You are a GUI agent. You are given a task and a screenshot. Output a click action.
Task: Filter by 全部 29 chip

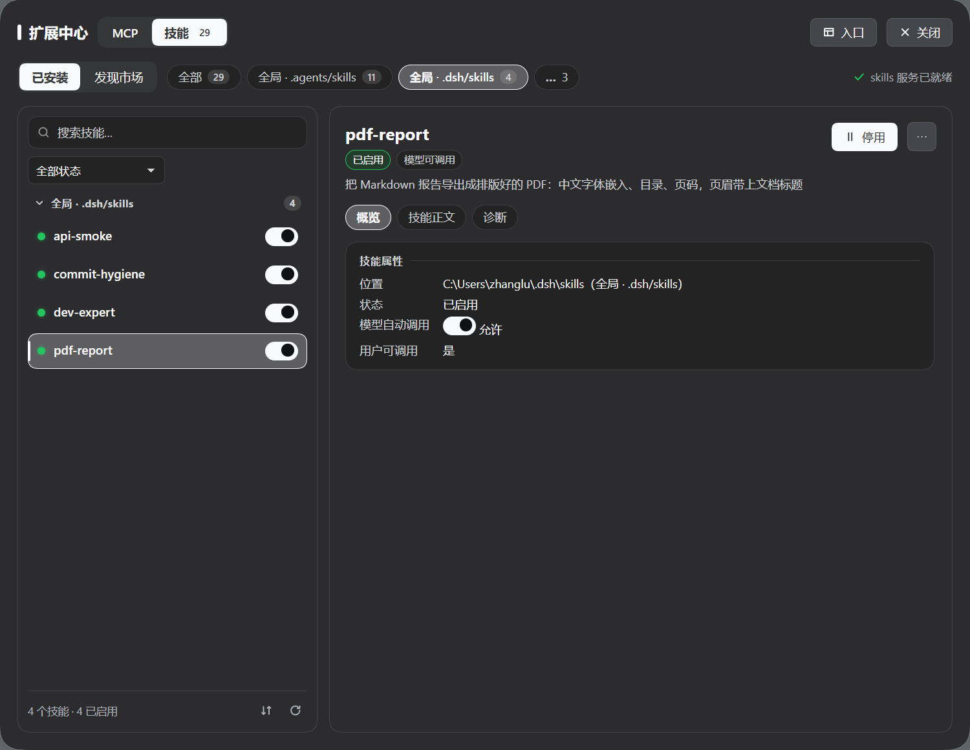204,78
